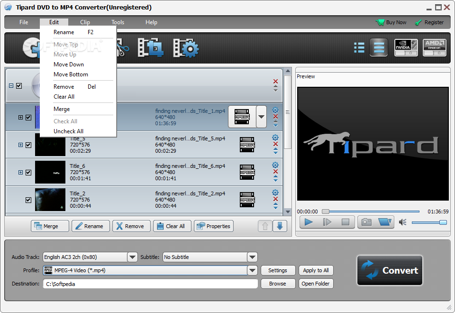Screen dimensions: 455x313
Task: Expand the Title_6 row node
Action: coord(20,172)
